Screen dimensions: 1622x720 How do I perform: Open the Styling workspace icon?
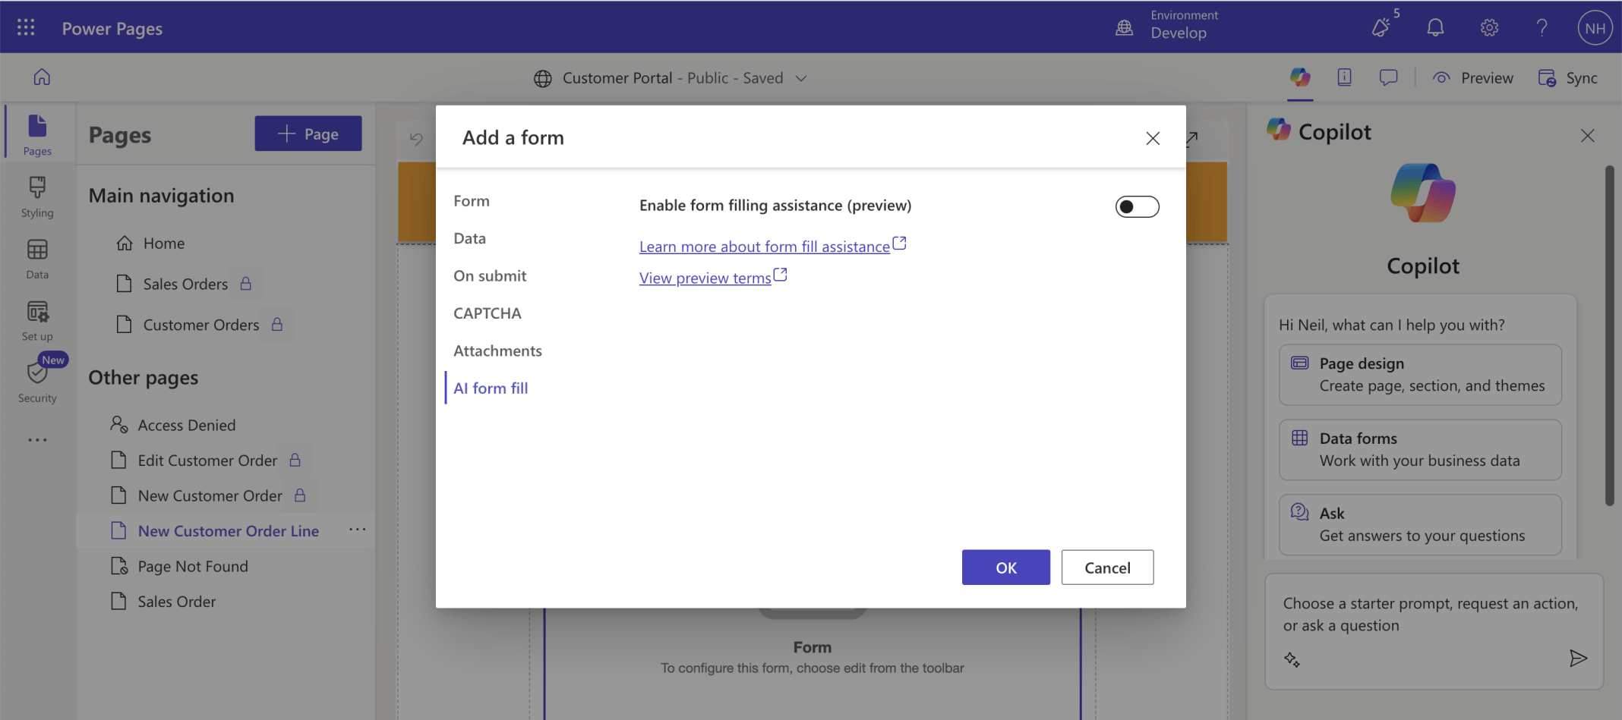coord(37,197)
